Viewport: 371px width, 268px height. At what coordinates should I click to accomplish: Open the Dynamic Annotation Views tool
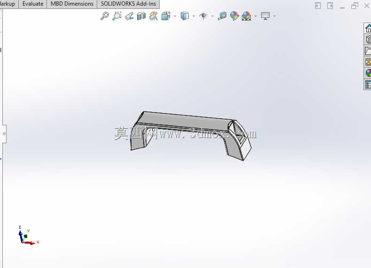point(153,16)
